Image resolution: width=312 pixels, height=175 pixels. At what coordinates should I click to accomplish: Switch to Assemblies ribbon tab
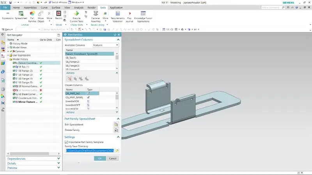pyautogui.click(x=30, y=7)
